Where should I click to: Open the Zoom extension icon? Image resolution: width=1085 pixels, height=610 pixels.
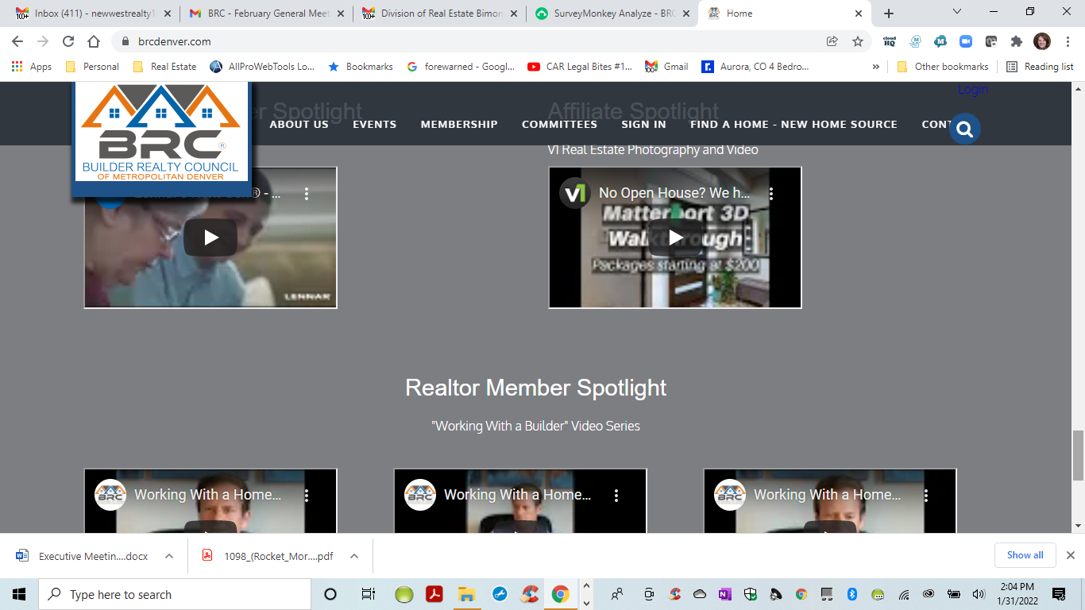tap(966, 41)
